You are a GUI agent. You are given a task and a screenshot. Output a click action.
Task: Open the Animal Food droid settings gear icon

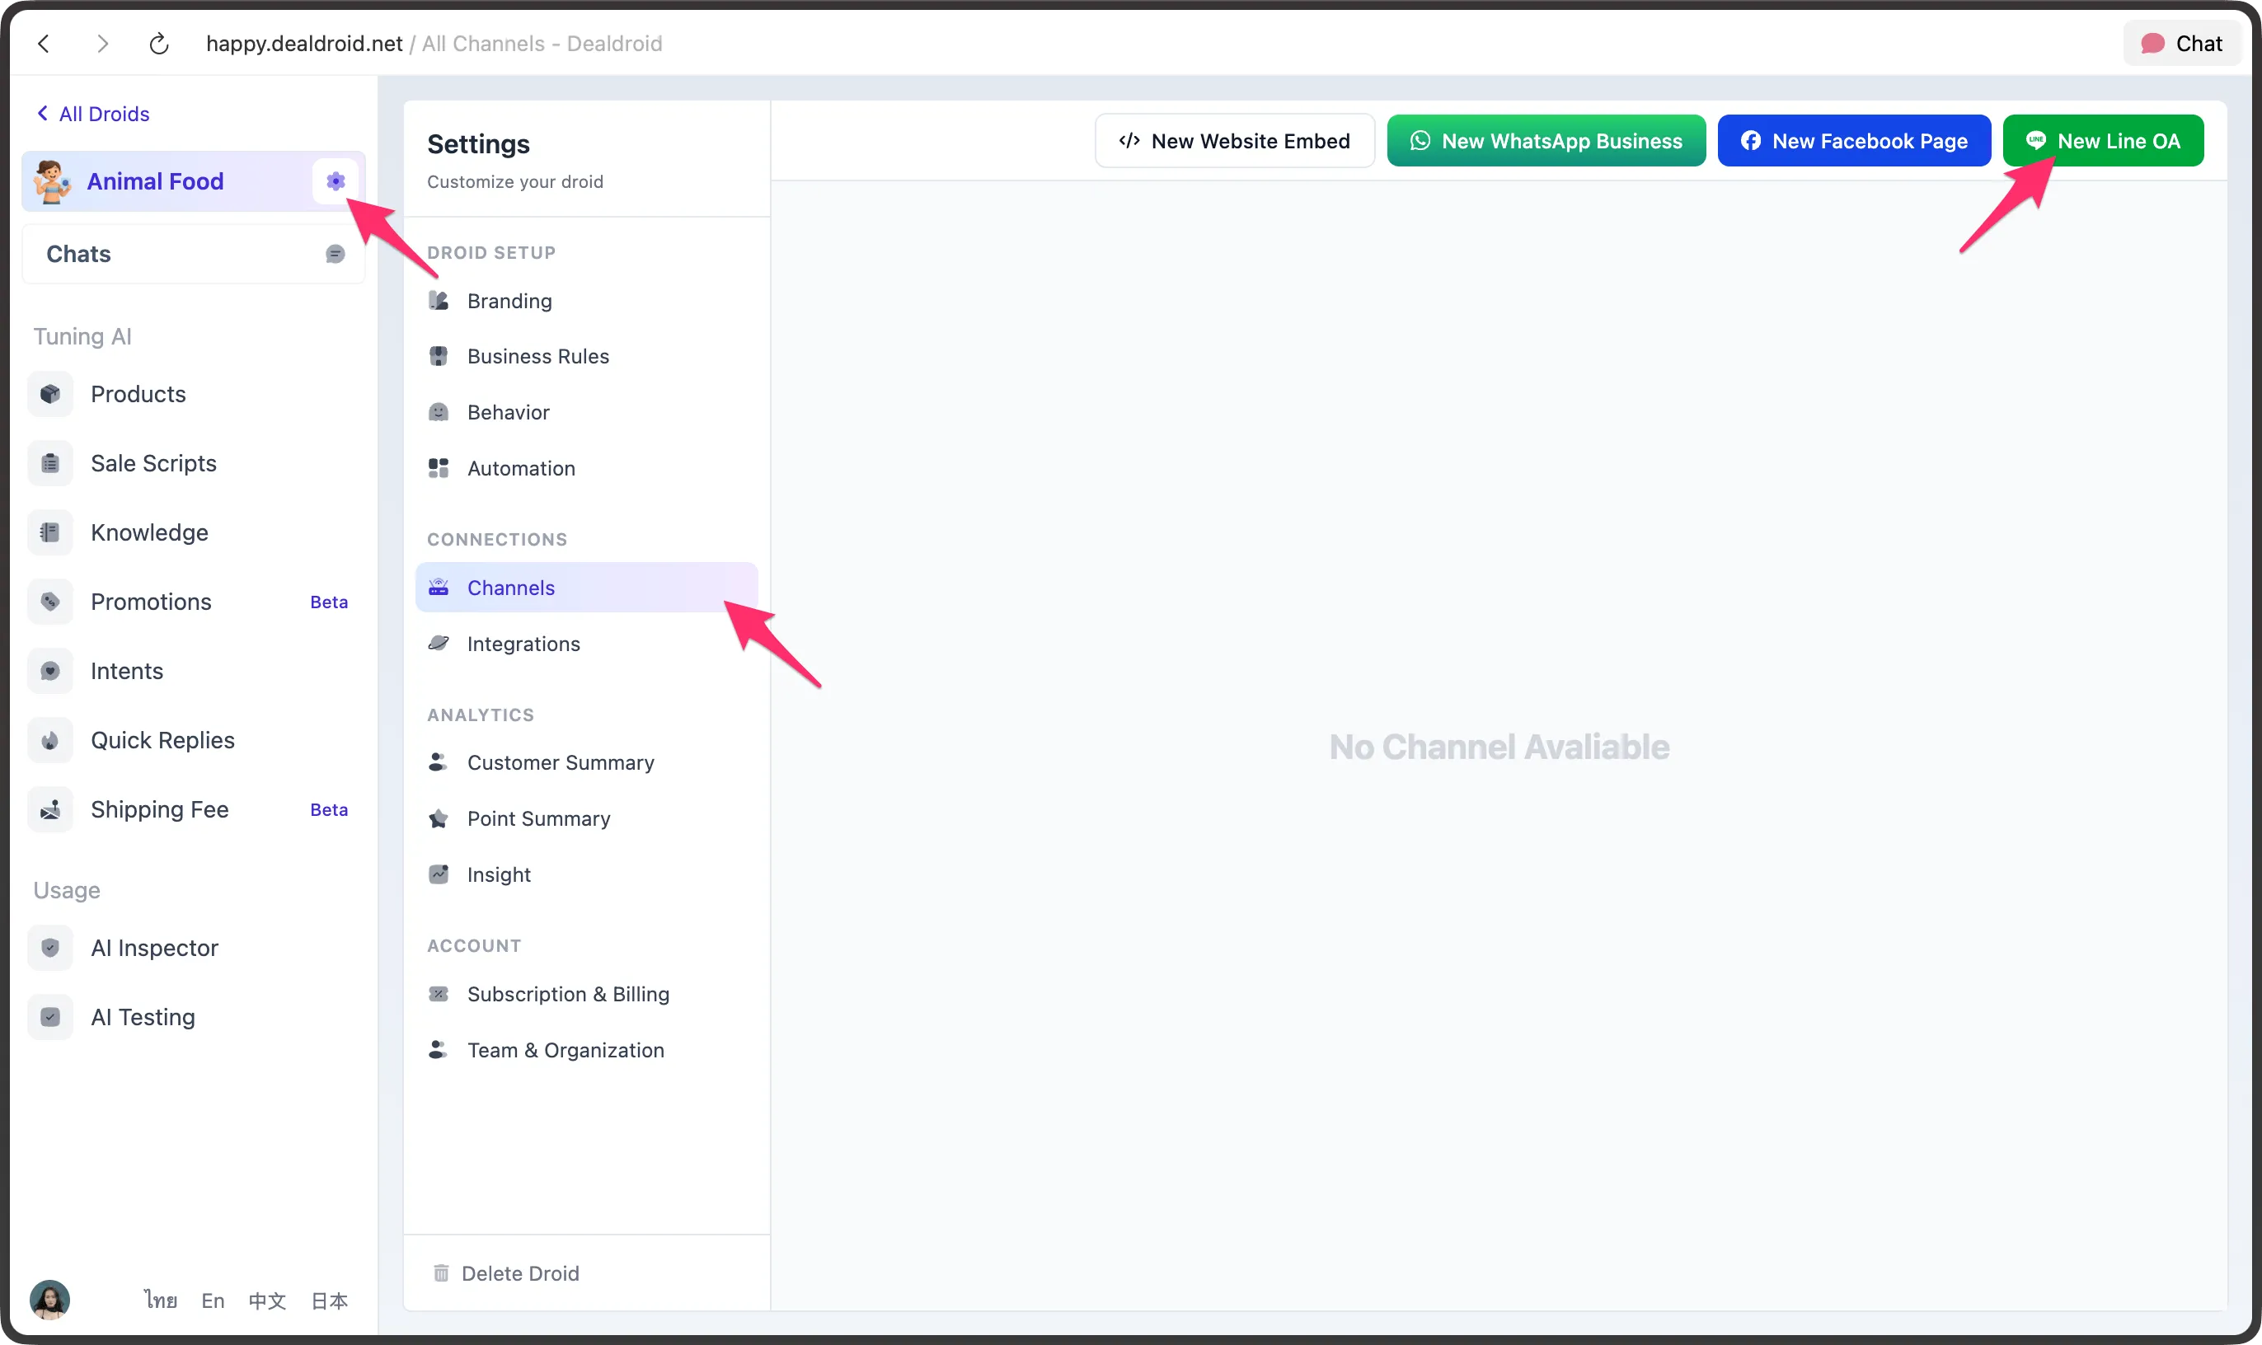click(336, 180)
